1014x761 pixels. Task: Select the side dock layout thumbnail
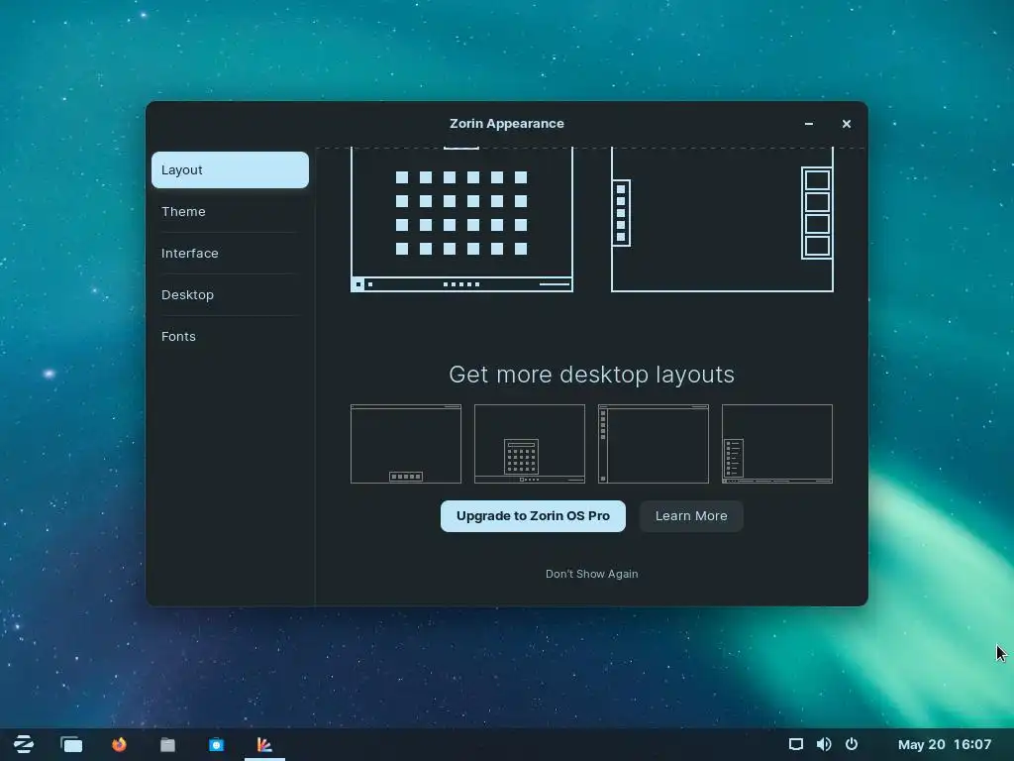[722, 219]
